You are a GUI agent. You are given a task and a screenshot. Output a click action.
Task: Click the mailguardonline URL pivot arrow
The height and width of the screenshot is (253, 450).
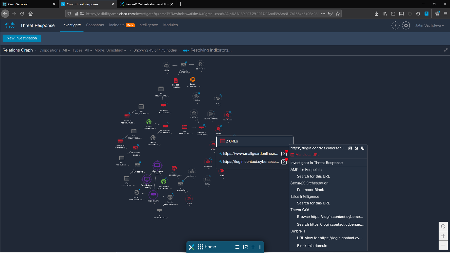pos(284,154)
